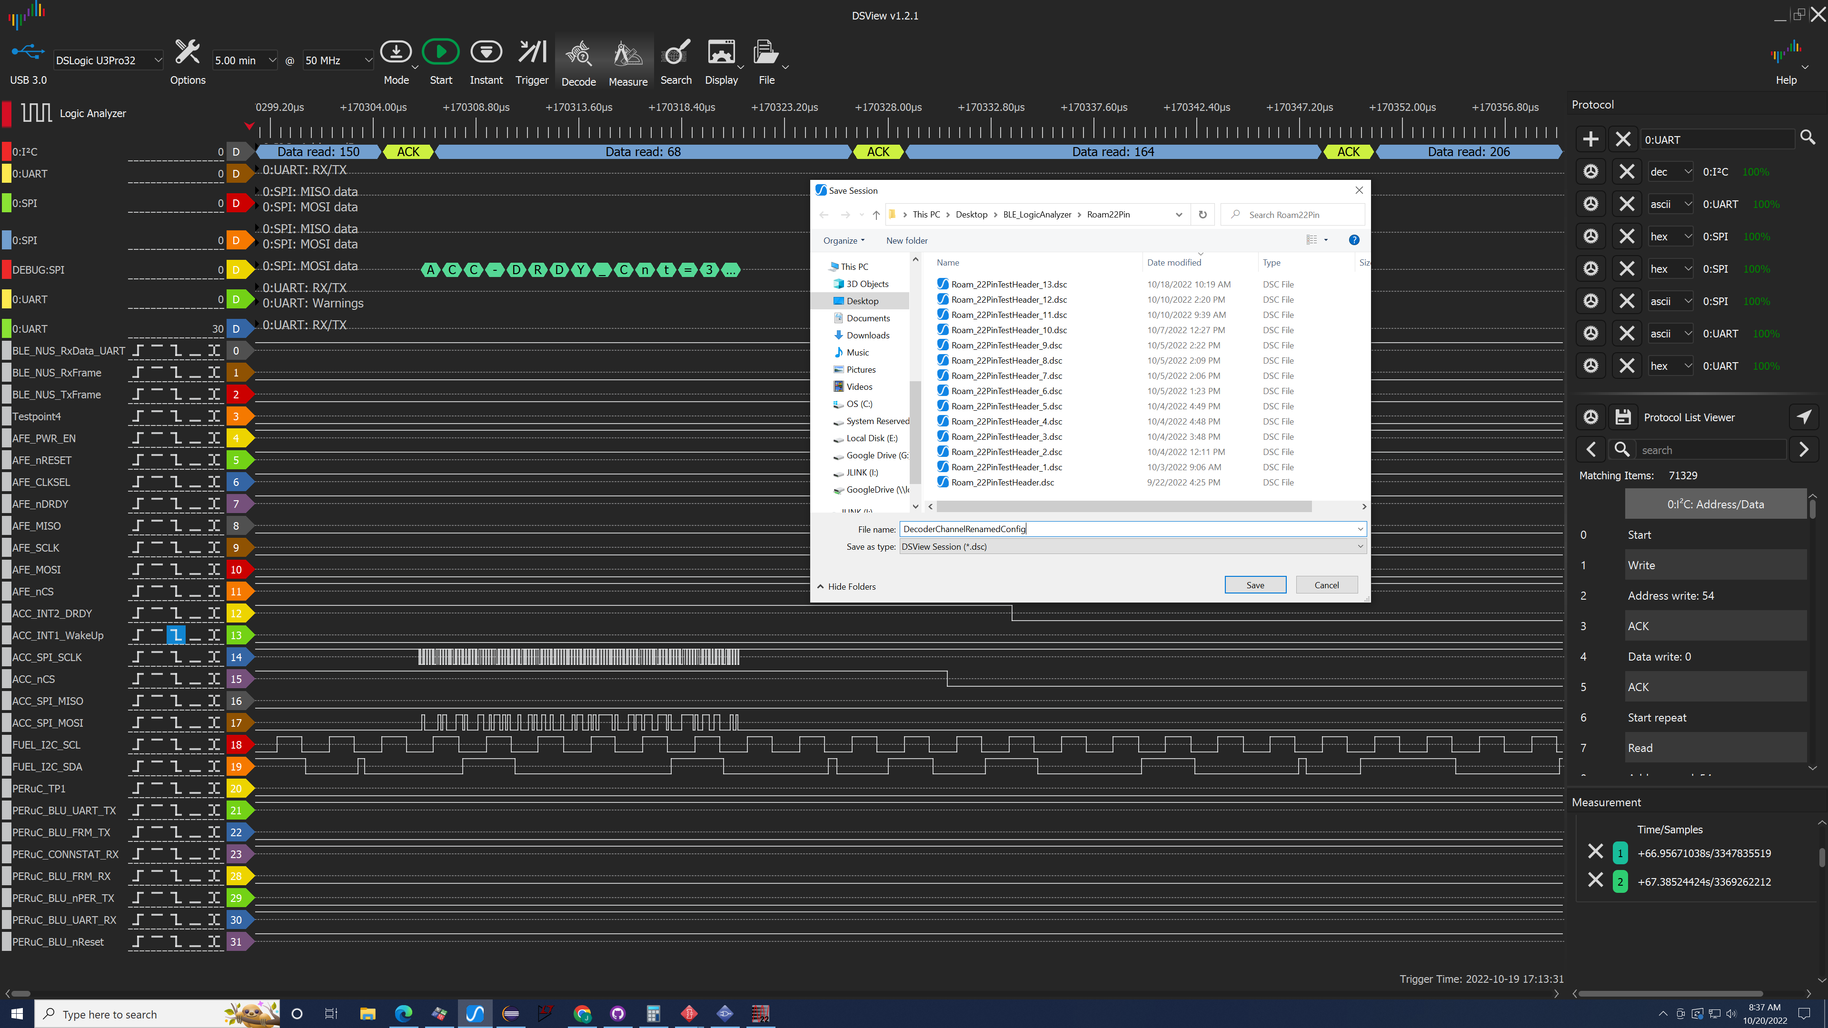Viewport: 1828px width, 1028px height.
Task: Click the New folder button
Action: (906, 240)
